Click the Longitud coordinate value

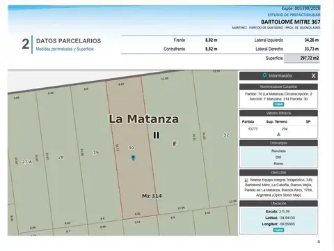coord(287,224)
